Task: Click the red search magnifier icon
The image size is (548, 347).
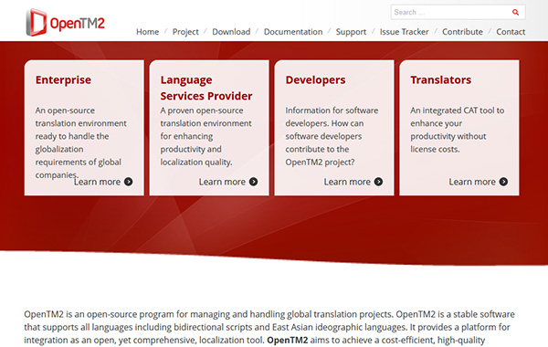Action: click(515, 12)
